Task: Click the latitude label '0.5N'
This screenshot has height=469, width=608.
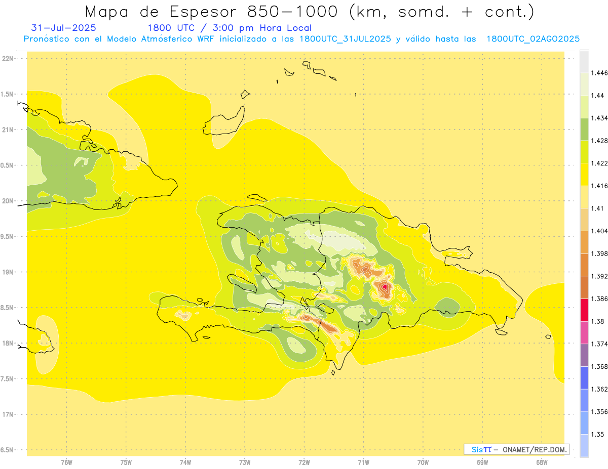Action: coord(7,165)
